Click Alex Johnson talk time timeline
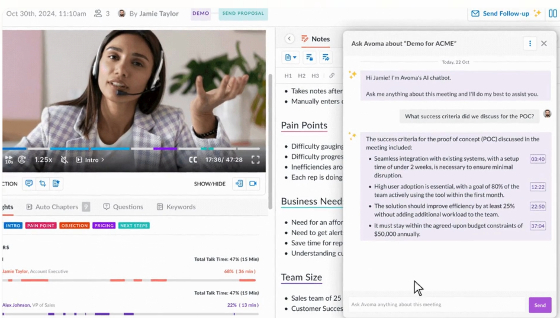This screenshot has height=318, width=560. point(131,314)
